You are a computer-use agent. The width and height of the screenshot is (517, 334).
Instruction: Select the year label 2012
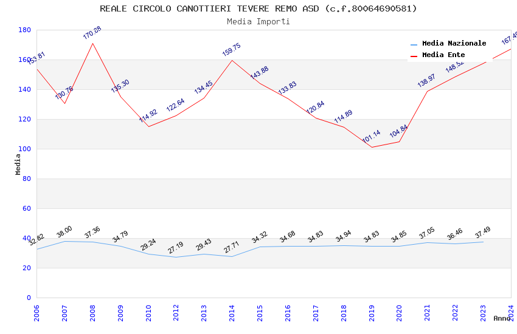176,313
